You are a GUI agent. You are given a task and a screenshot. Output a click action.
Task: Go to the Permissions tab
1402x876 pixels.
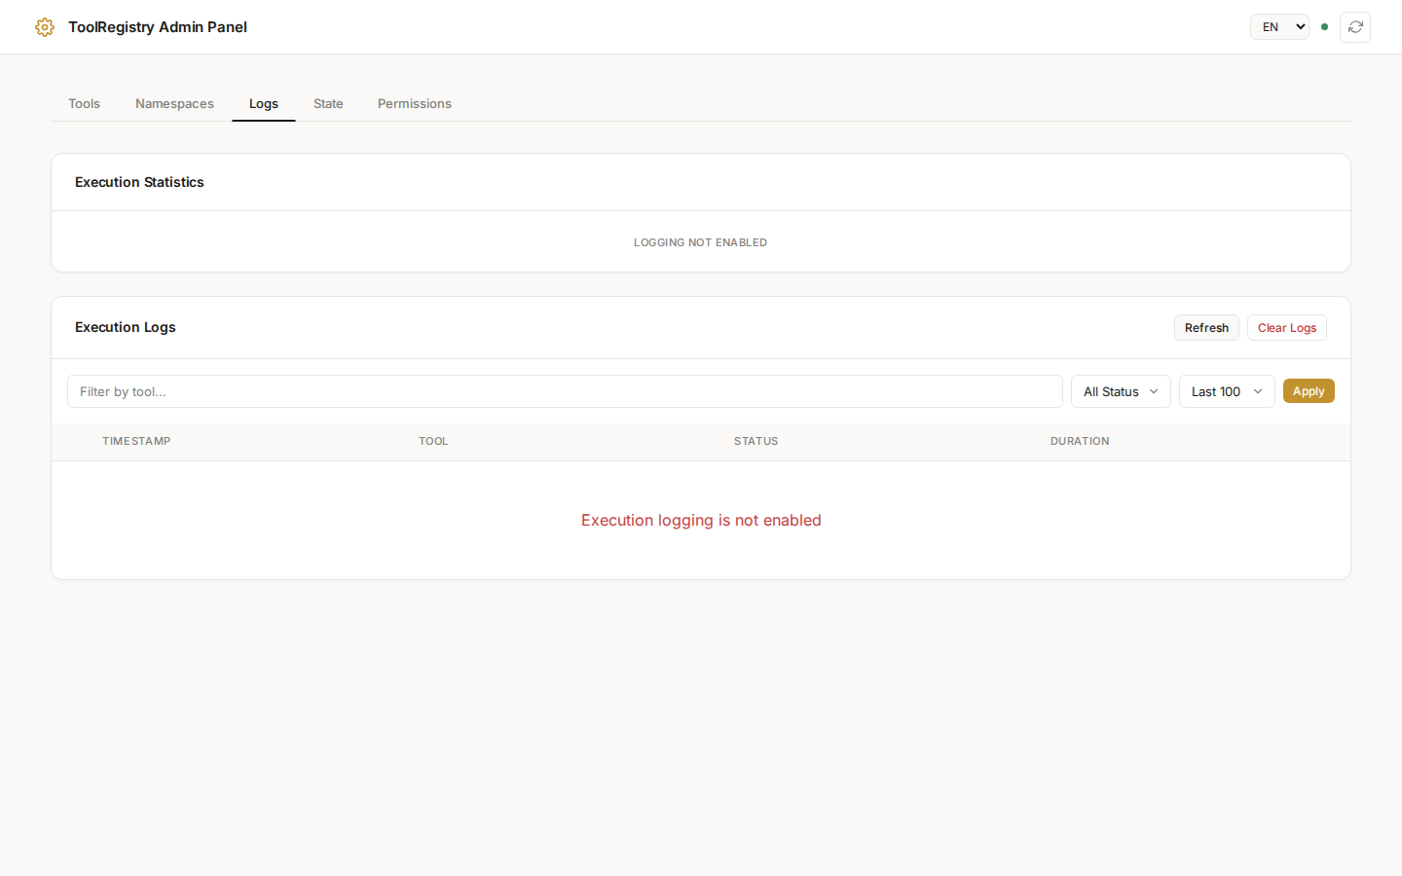[415, 103]
